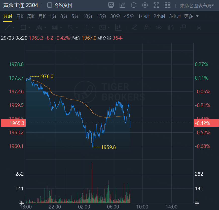Click the trash icon to delete drawings
The height and width of the screenshot is (210, 219).
199,27
